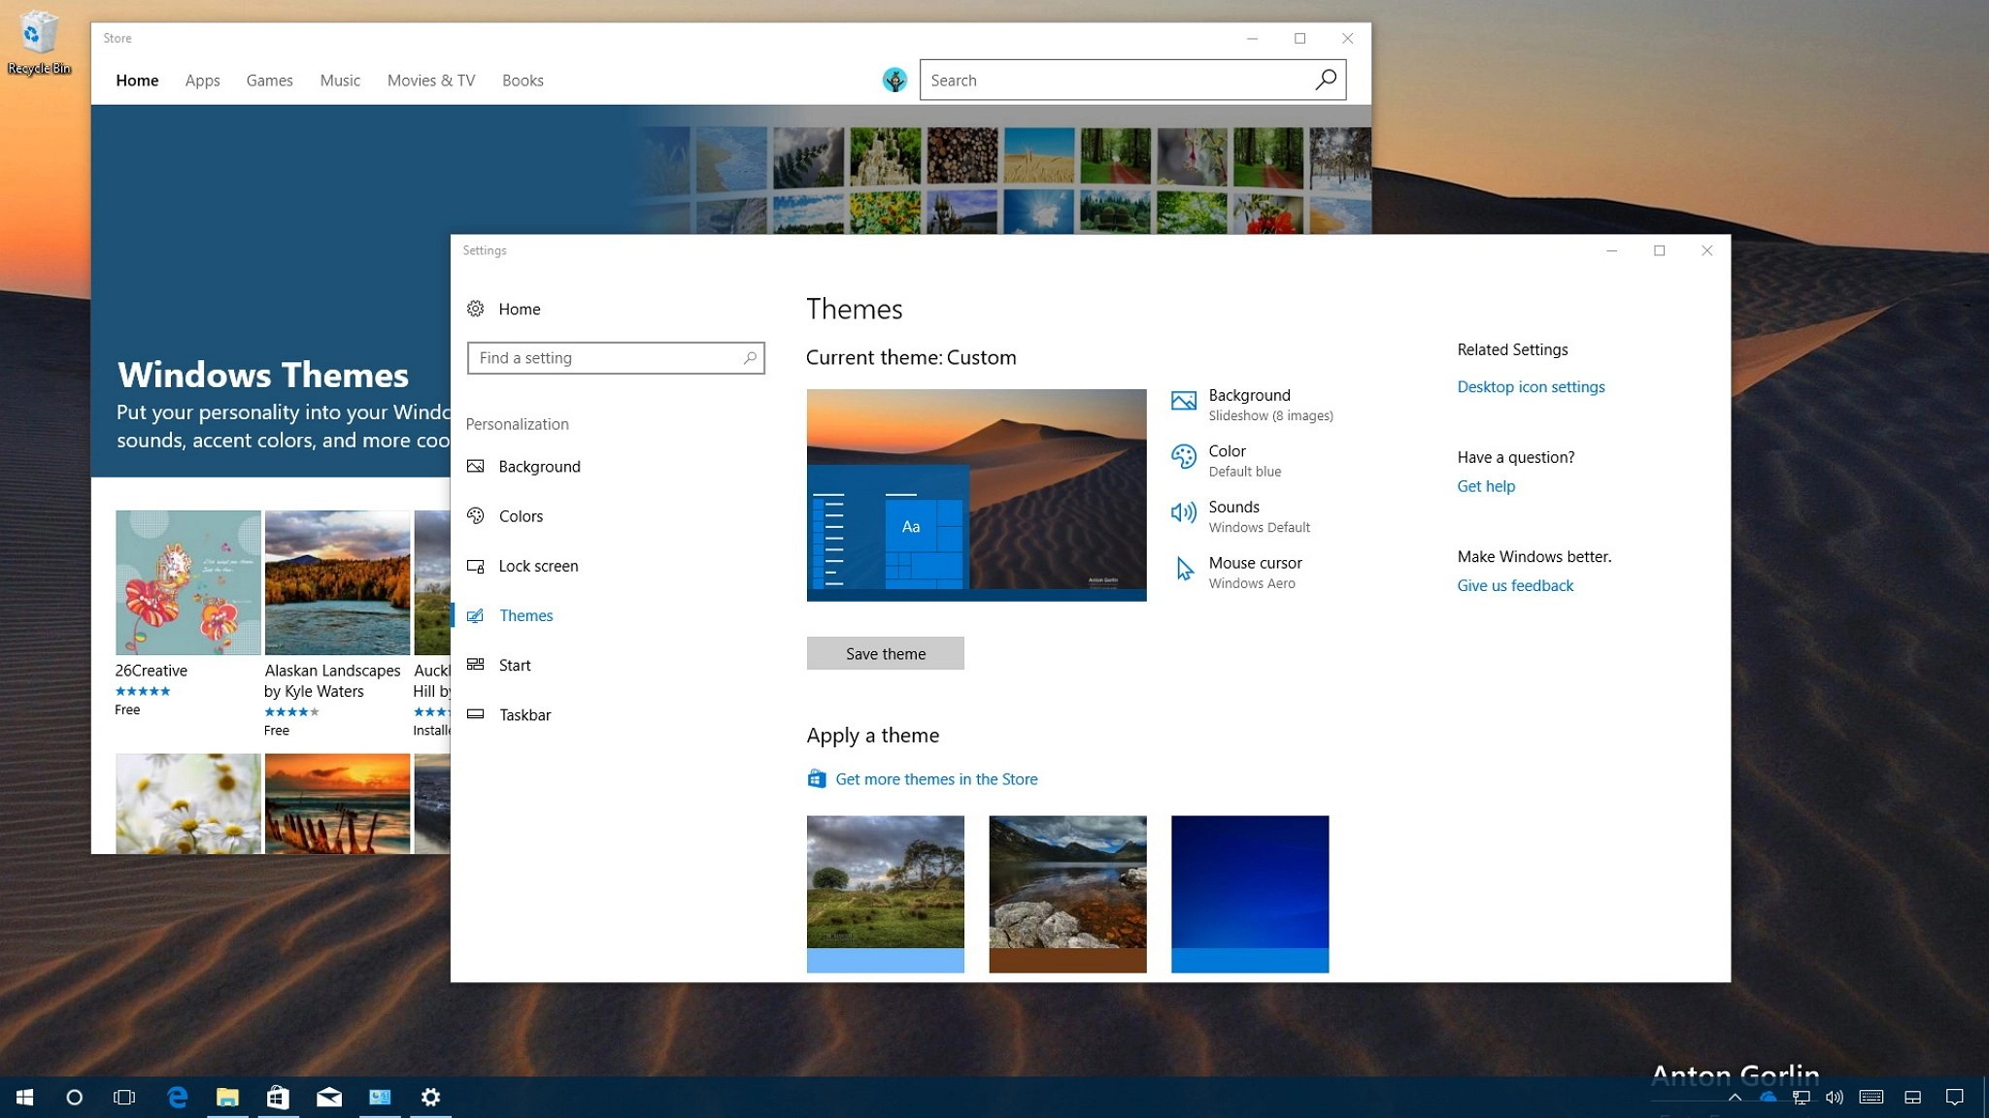Screen dimensions: 1989x1118
Task: Open the Color palette option
Action: 1226,451
